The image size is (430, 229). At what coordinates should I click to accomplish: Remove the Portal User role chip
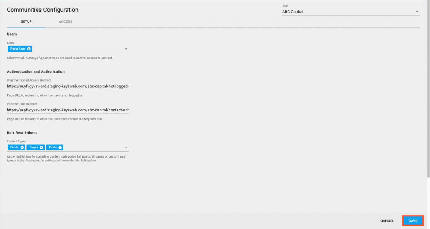(29, 49)
